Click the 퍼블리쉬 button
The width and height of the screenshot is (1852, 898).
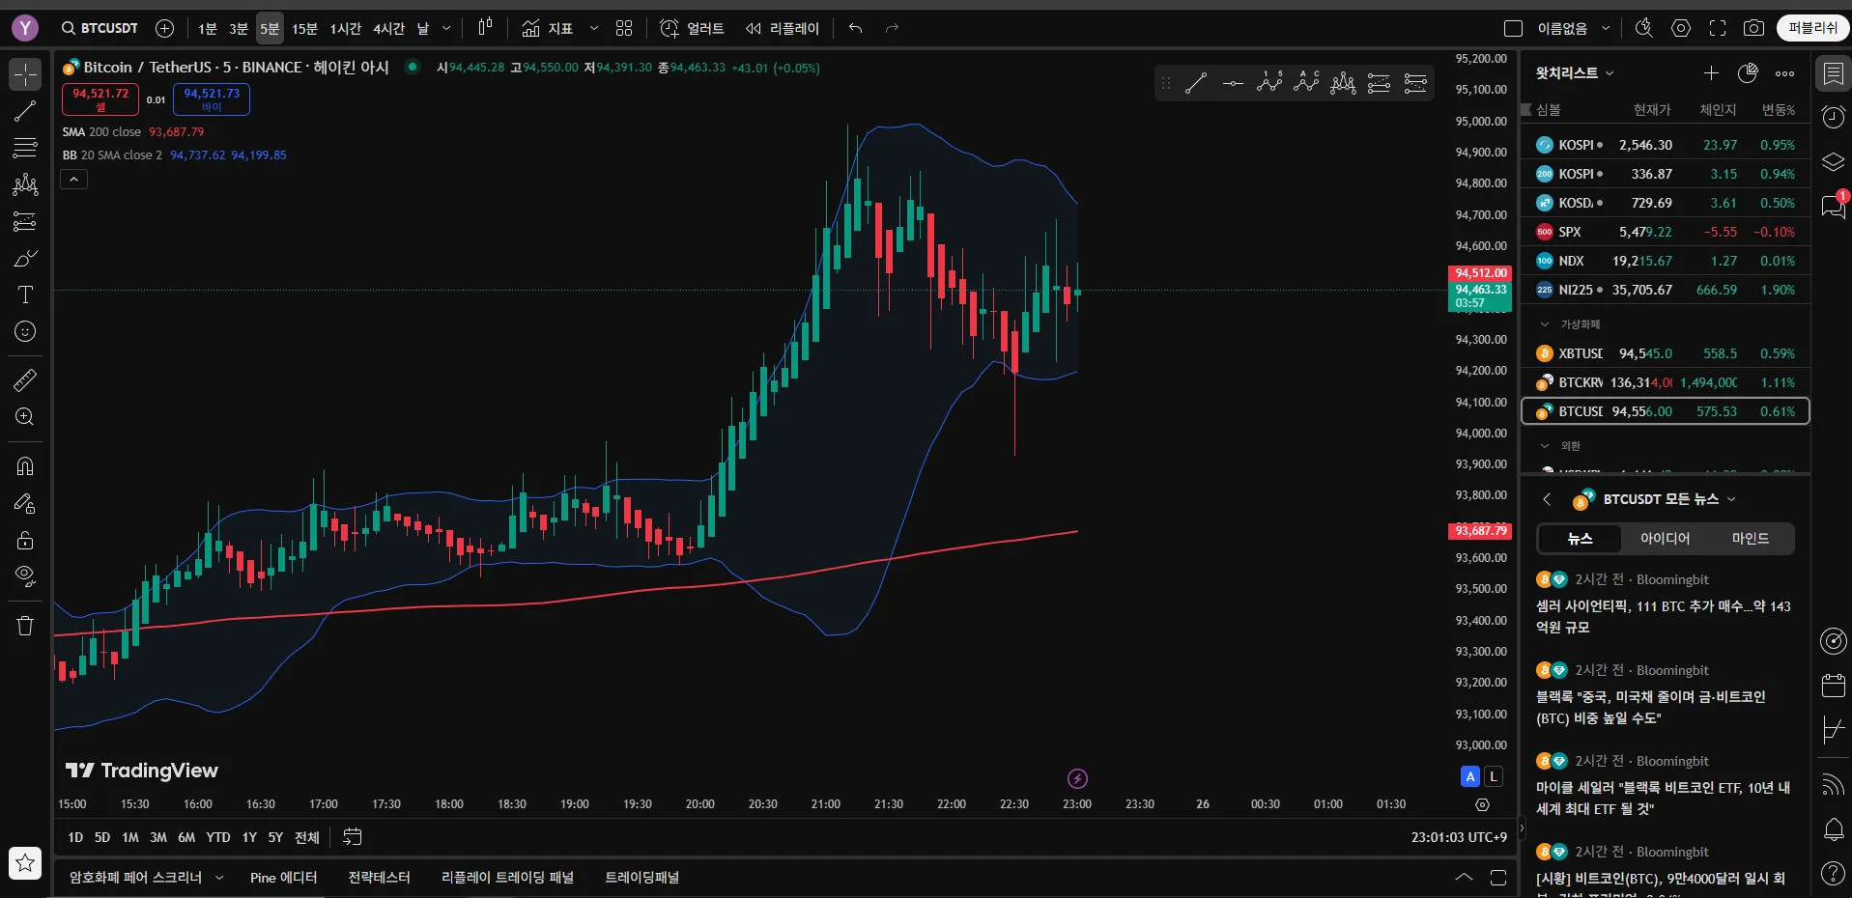tap(1812, 28)
